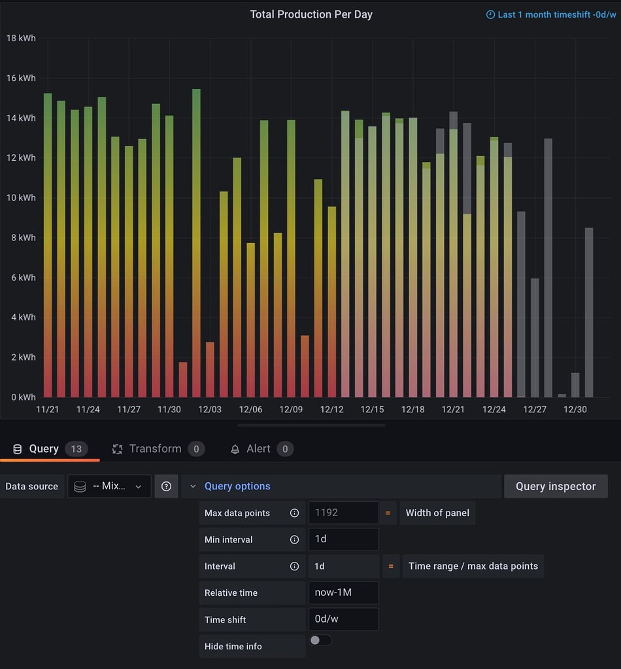Viewport: 621px width, 669px height.
Task: Click the Min interval info icon
Action: 294,539
